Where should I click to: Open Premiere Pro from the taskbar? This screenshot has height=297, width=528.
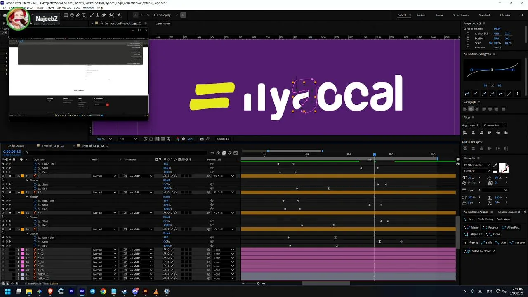[x=71, y=292]
